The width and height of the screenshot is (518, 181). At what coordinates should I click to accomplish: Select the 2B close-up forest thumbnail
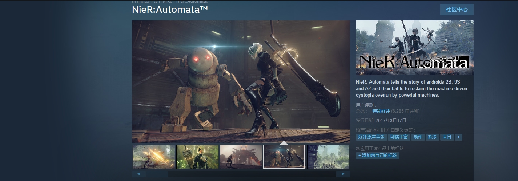pyautogui.click(x=198, y=157)
